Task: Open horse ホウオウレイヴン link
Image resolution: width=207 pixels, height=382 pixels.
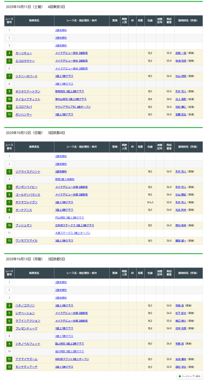Action: click(26, 202)
